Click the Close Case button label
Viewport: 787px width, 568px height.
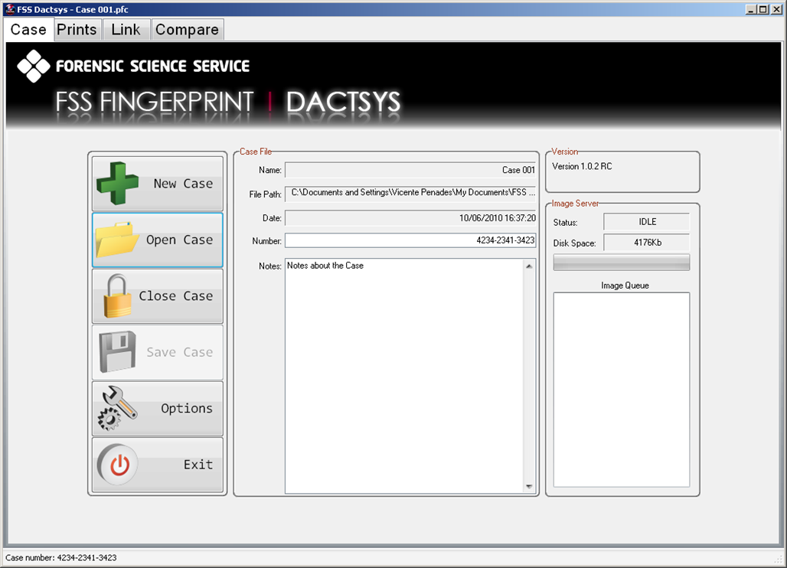(x=176, y=296)
